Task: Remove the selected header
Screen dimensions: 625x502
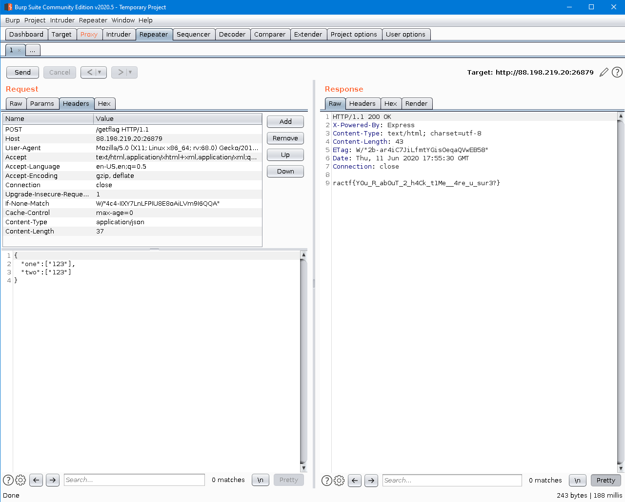Action: point(285,138)
